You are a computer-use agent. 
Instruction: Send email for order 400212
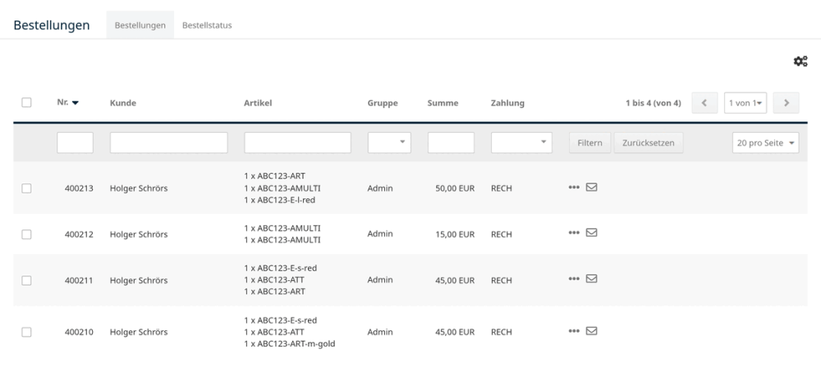click(x=591, y=233)
